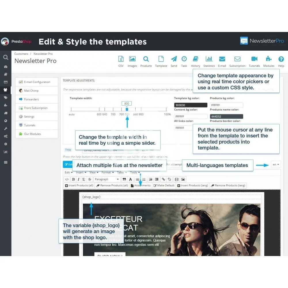Toggle italic text formatting
This screenshot has width=288, height=288.
(78, 179)
